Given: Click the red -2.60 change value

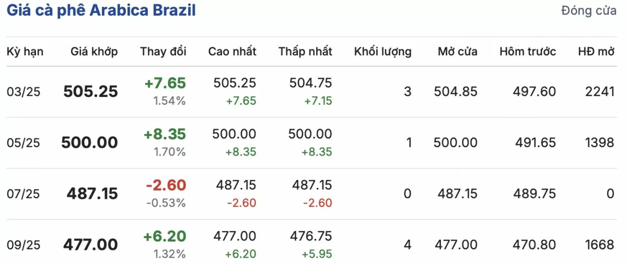Looking at the screenshot, I should point(165,185).
